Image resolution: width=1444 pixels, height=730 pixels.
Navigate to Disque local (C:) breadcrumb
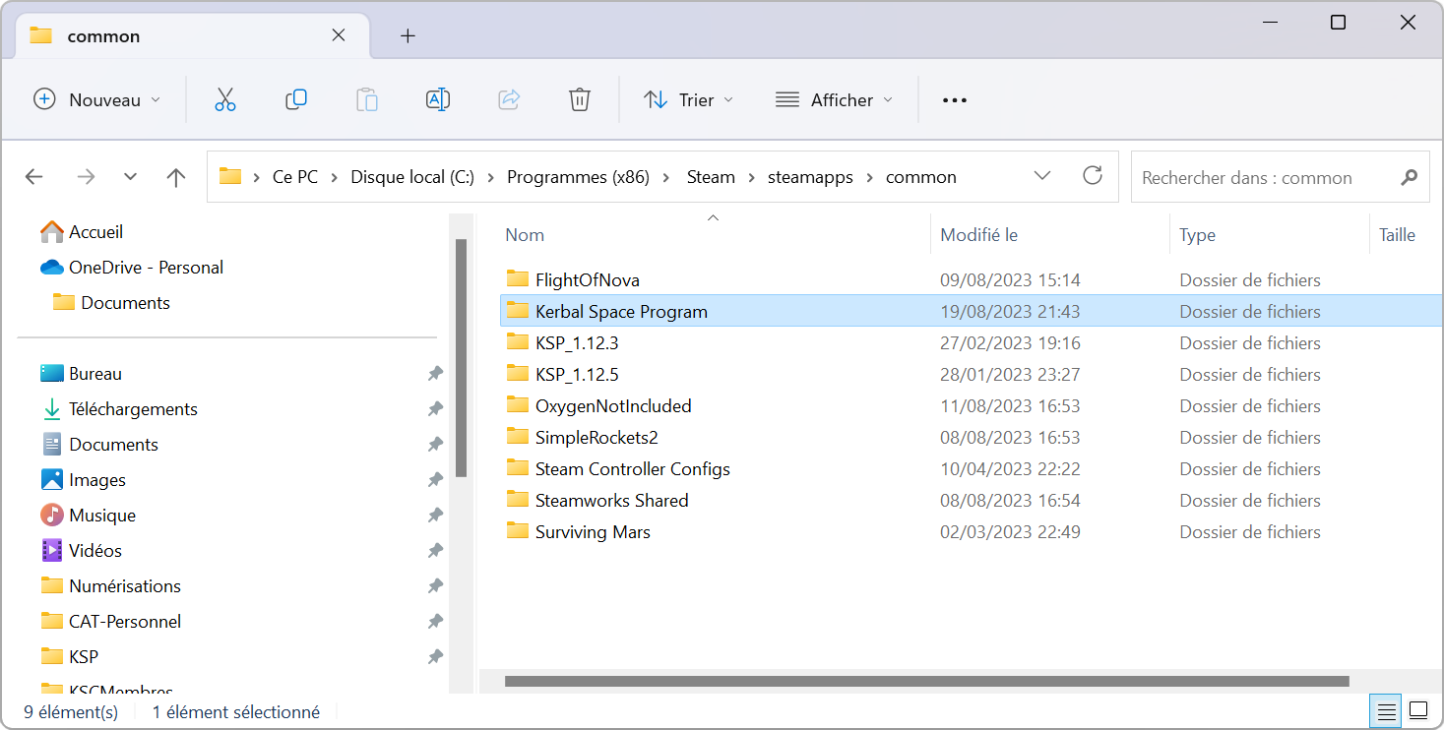412,177
